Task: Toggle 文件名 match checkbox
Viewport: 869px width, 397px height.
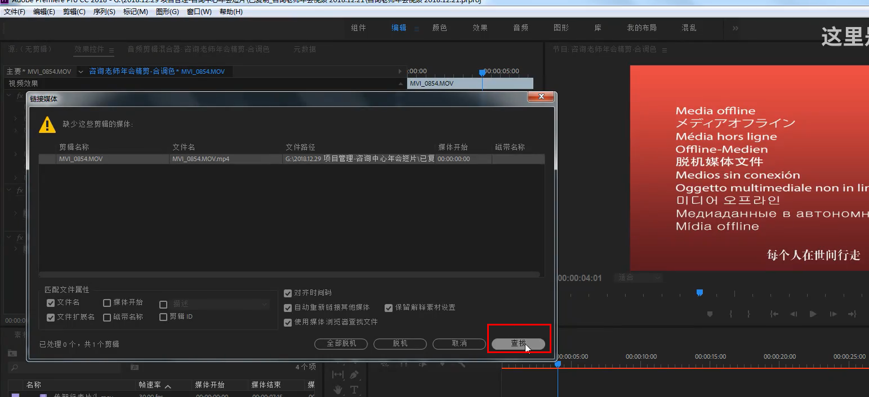Action: pos(51,303)
